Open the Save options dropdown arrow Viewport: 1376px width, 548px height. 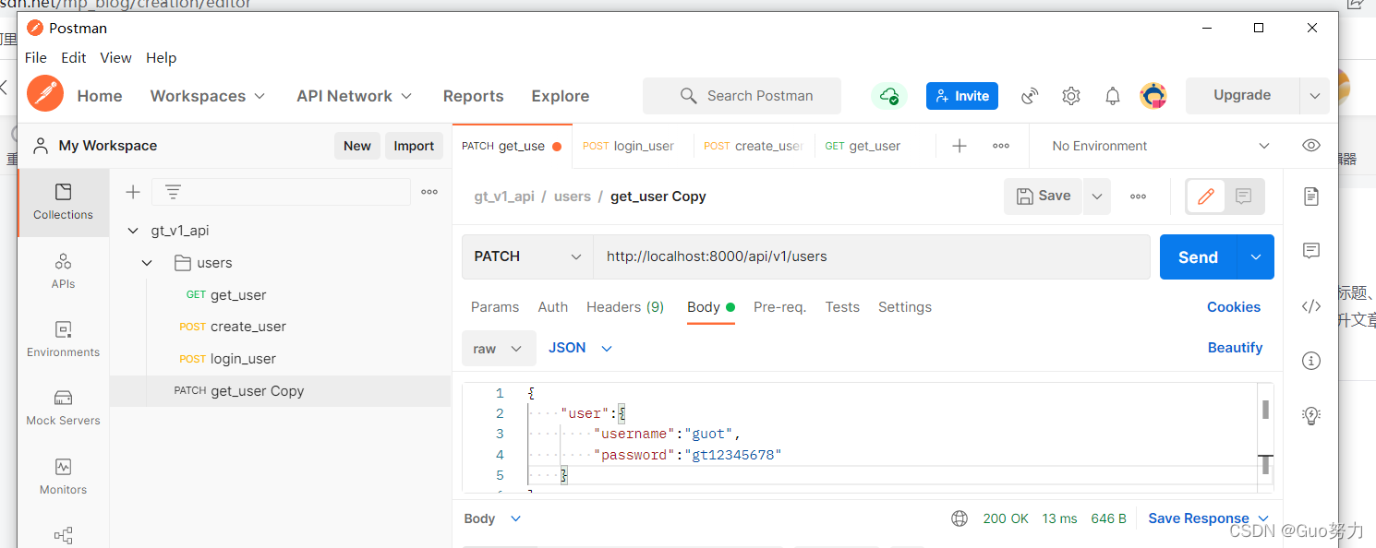pos(1097,197)
